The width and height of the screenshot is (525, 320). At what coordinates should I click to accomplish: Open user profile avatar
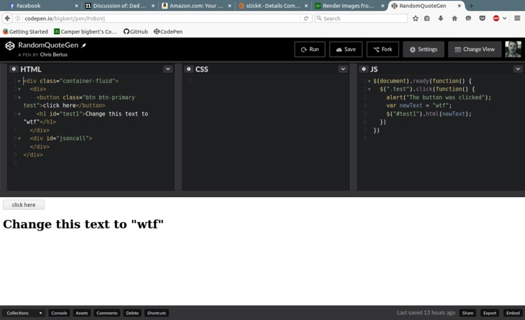click(513, 49)
